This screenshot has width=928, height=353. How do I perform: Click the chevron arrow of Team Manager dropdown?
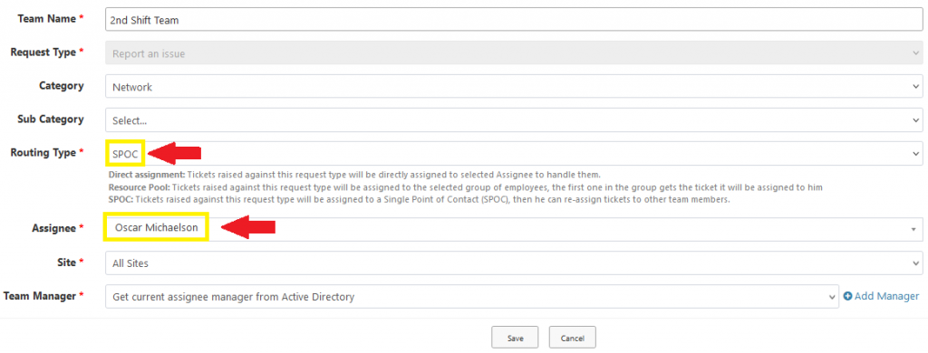coord(832,297)
